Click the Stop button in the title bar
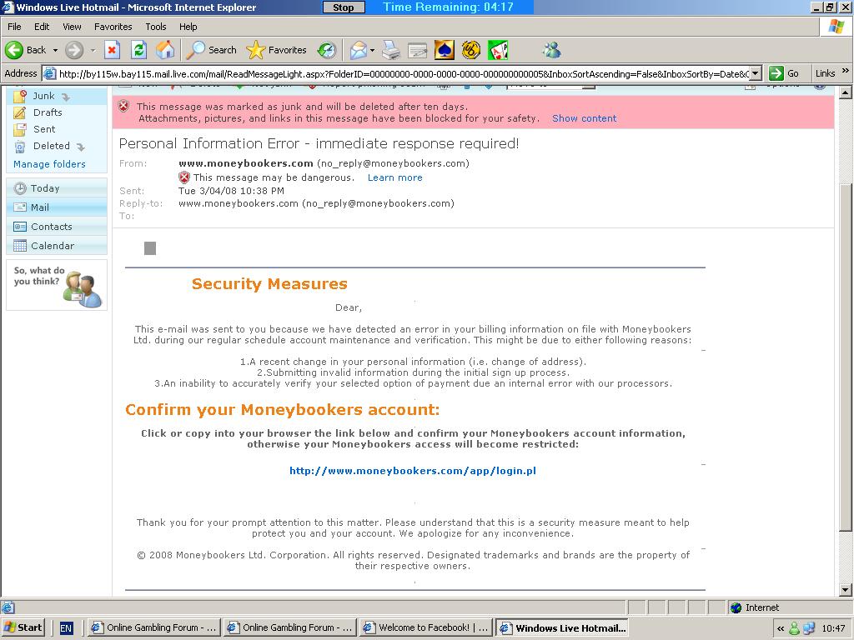 click(x=343, y=7)
